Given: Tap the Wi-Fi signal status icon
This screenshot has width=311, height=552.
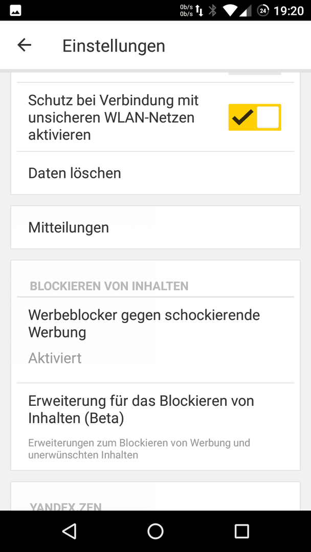Looking at the screenshot, I should (x=230, y=11).
